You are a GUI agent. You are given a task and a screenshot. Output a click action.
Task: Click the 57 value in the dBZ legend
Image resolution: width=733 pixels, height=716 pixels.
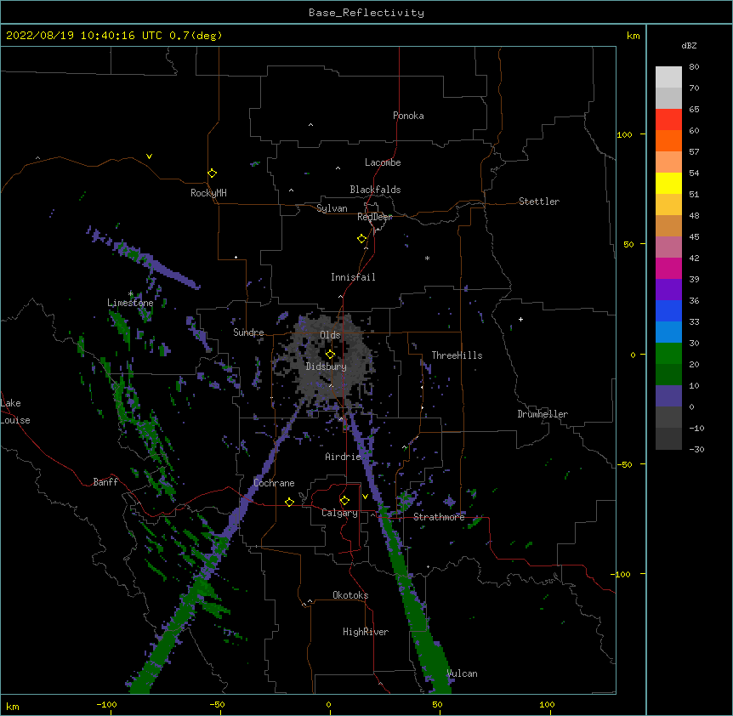coord(694,152)
